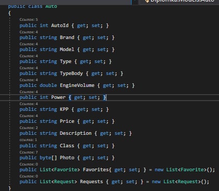Click the Model property name
The width and height of the screenshot is (219, 191).
tap(67, 49)
